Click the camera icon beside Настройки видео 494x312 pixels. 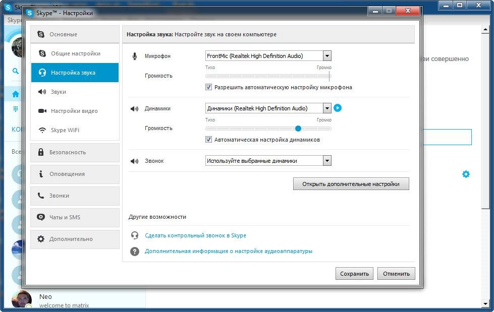click(x=42, y=111)
